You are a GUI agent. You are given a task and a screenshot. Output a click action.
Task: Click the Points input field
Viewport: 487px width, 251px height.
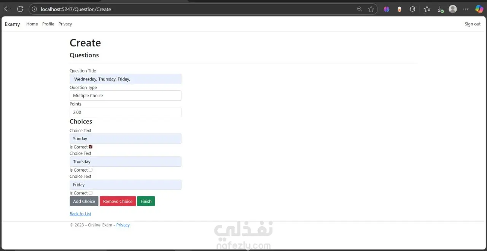pyautogui.click(x=126, y=112)
